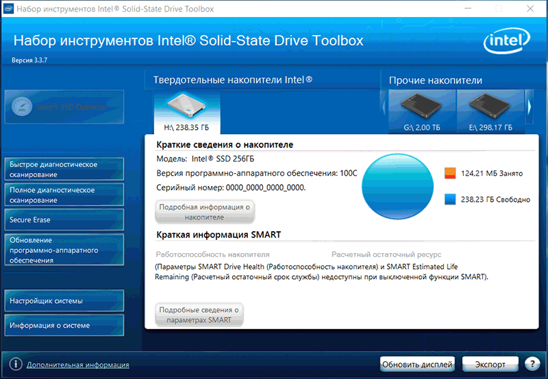The image size is (548, 379).
Task: Click the SSD Optimizer gauge icon
Action: pyautogui.click(x=22, y=107)
